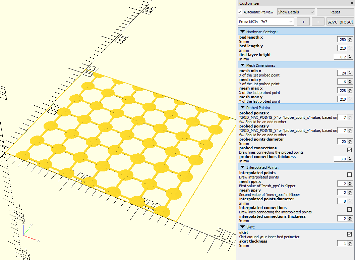This screenshot has height=260, width=355.
Task: Click the plus button to add preset
Action: 303,22
